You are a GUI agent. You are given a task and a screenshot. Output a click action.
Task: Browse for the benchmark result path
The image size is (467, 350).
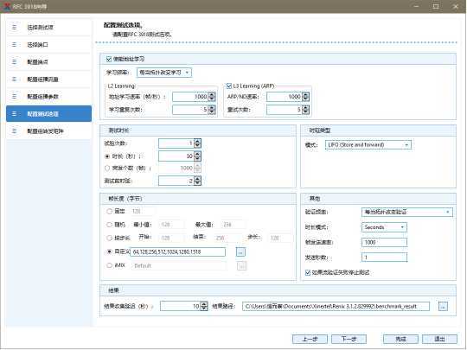point(443,306)
